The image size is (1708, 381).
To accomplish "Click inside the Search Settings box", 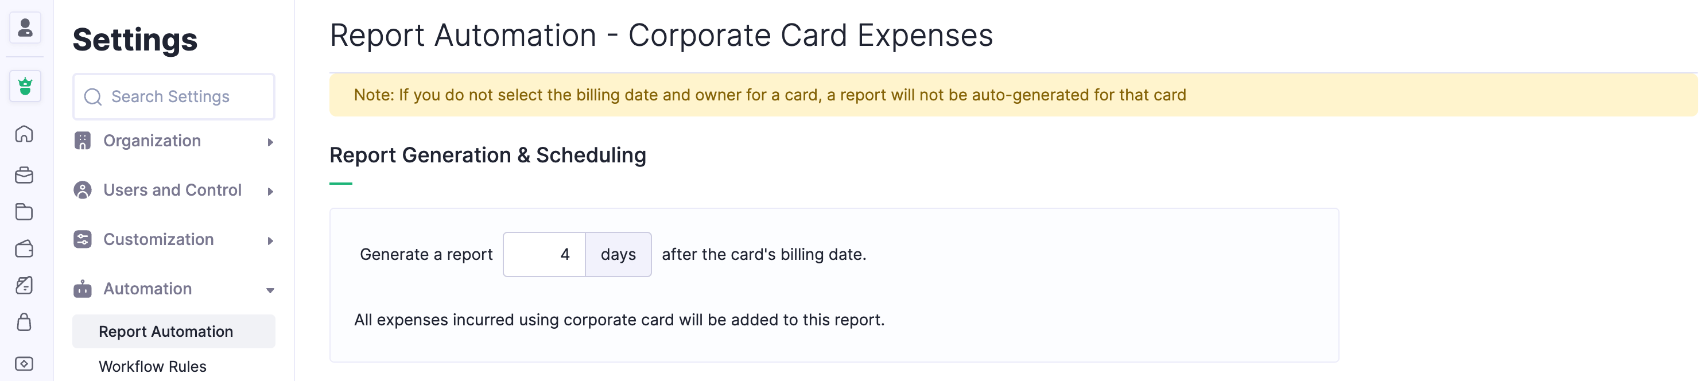I will (174, 97).
